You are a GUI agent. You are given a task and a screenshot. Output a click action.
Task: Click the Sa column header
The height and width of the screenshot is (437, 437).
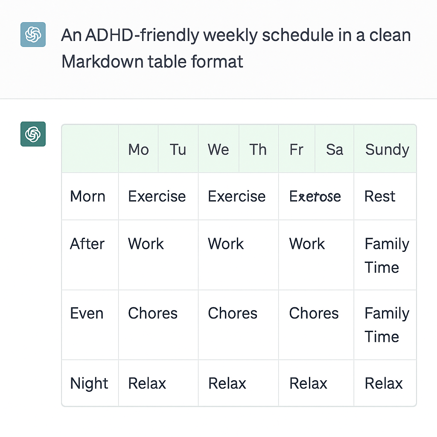pyautogui.click(x=334, y=150)
